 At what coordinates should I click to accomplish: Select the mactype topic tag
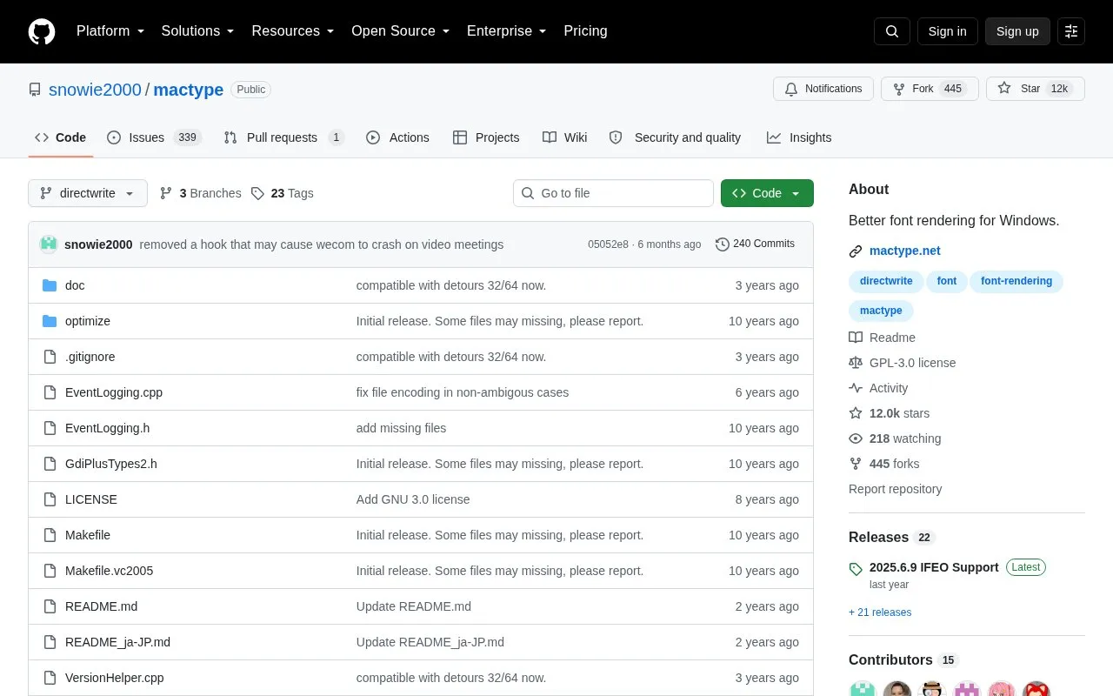coord(881,311)
